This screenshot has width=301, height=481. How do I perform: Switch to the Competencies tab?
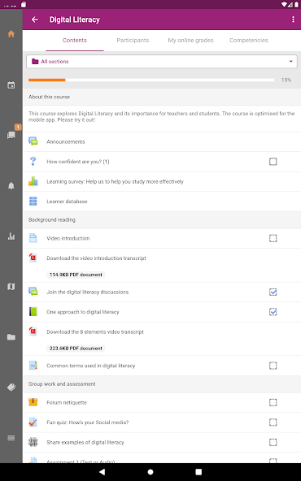pos(248,40)
